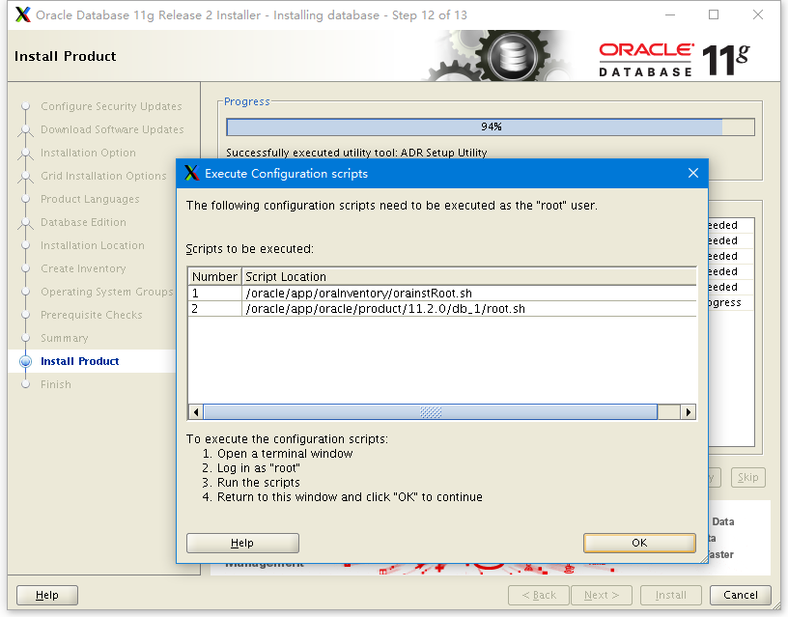788x617 pixels.
Task: Select Configure Security Updates step
Action: (x=111, y=106)
